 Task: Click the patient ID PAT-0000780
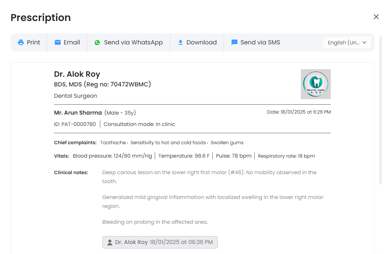pyautogui.click(x=75, y=124)
